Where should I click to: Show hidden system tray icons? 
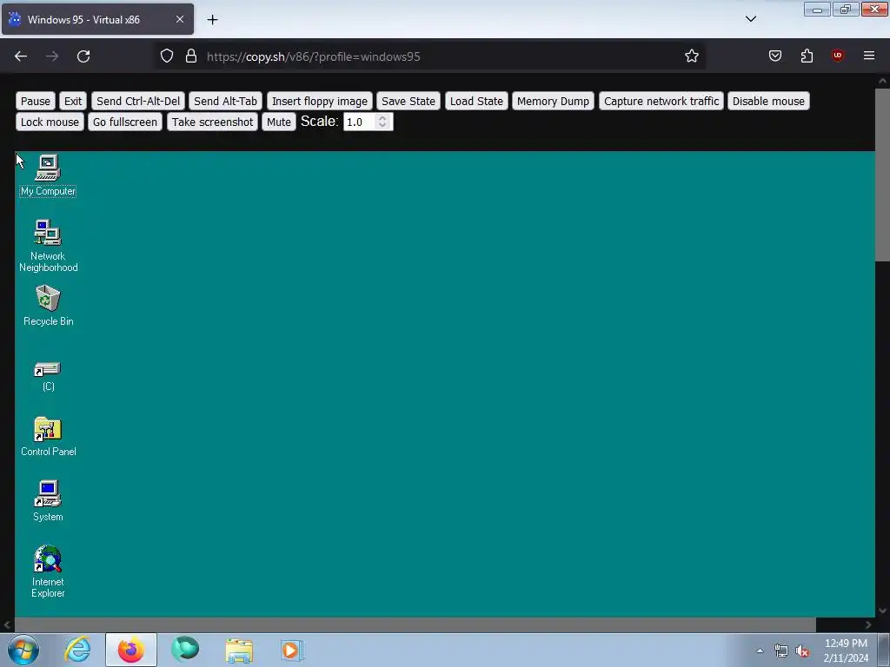click(x=760, y=650)
